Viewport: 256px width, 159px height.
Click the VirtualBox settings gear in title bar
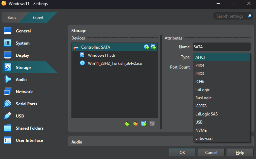tap(4, 3)
